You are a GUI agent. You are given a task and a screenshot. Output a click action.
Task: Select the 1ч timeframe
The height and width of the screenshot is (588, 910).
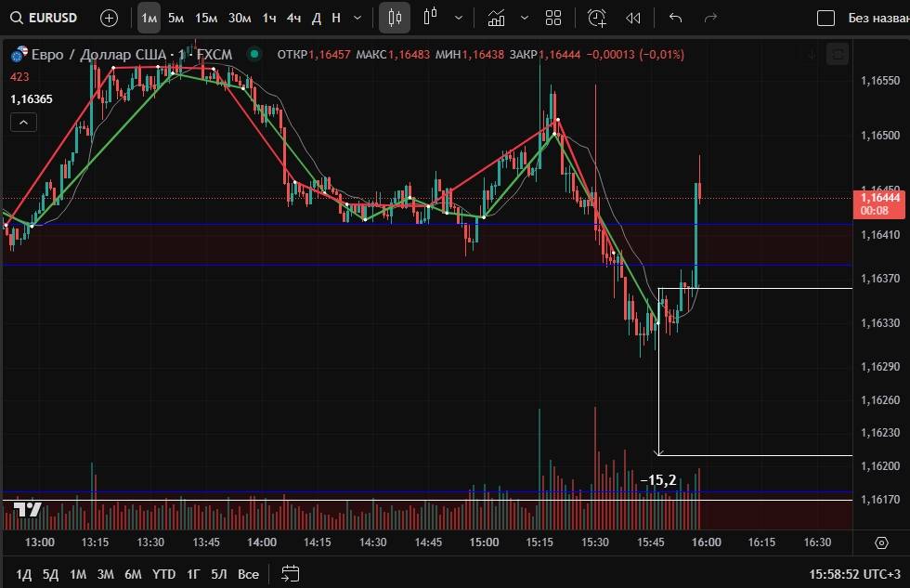tap(268, 18)
